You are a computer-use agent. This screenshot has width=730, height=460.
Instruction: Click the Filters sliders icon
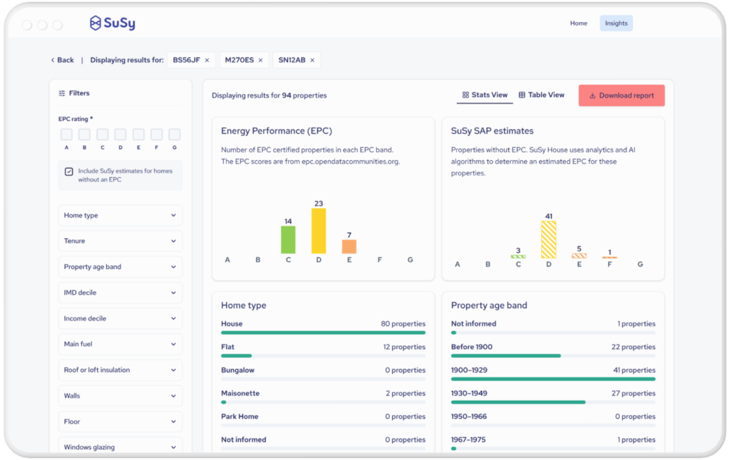click(62, 93)
